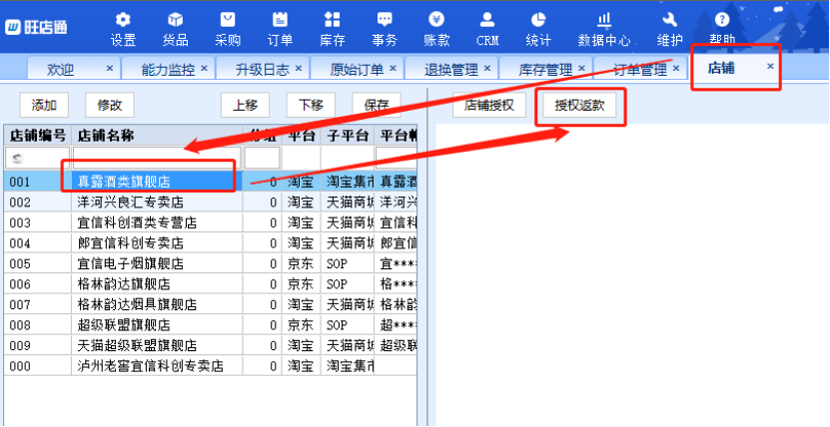Open the 设置 settings gear icon

tap(123, 20)
